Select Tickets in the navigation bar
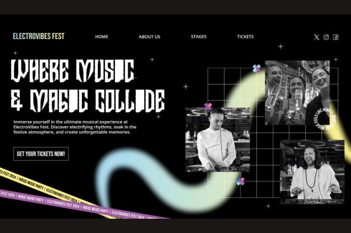 click(245, 37)
